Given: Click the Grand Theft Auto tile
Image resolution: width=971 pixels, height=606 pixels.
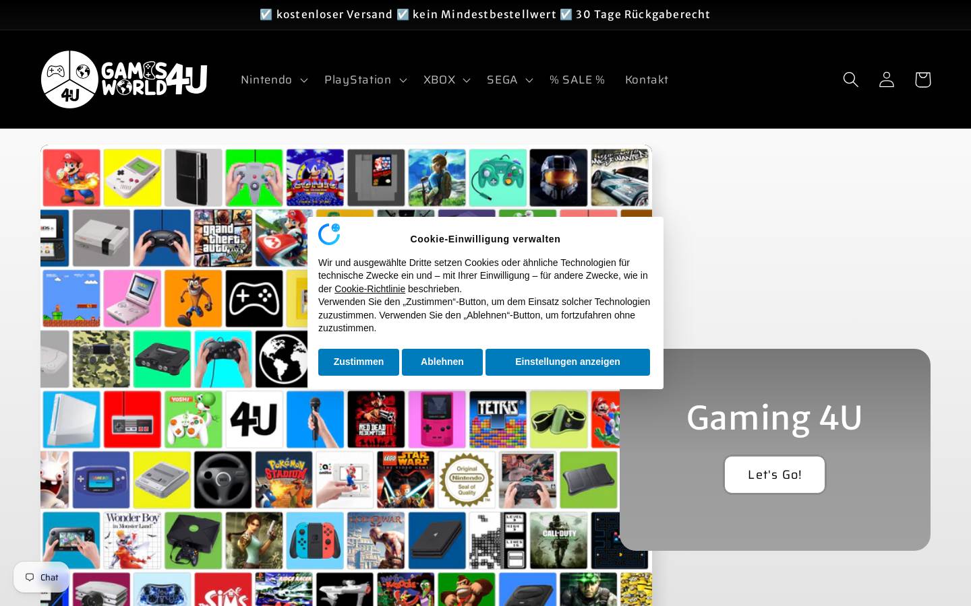Looking at the screenshot, I should [x=223, y=238].
